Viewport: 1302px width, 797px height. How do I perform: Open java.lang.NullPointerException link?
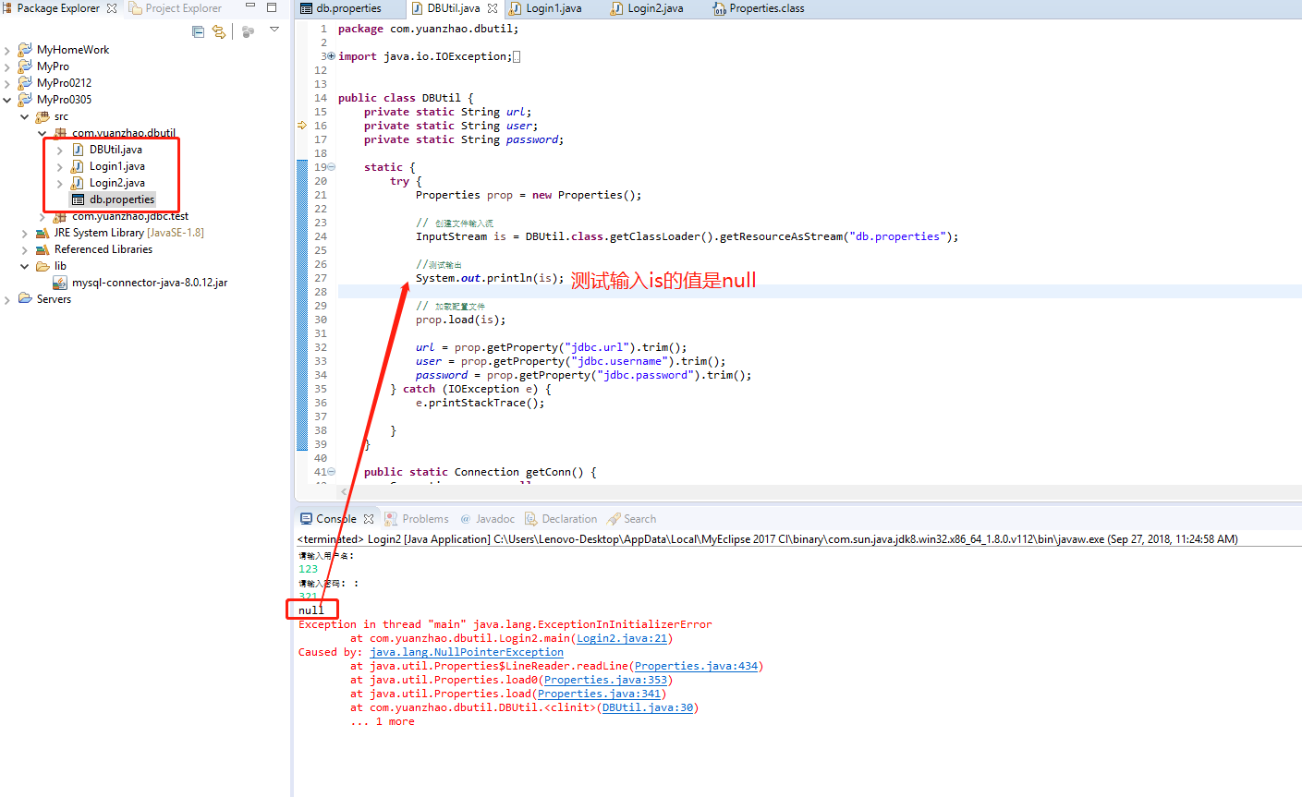(x=467, y=652)
